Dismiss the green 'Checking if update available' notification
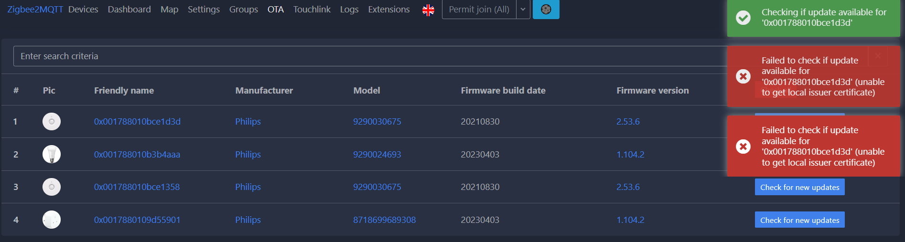This screenshot has width=905, height=242. click(813, 18)
